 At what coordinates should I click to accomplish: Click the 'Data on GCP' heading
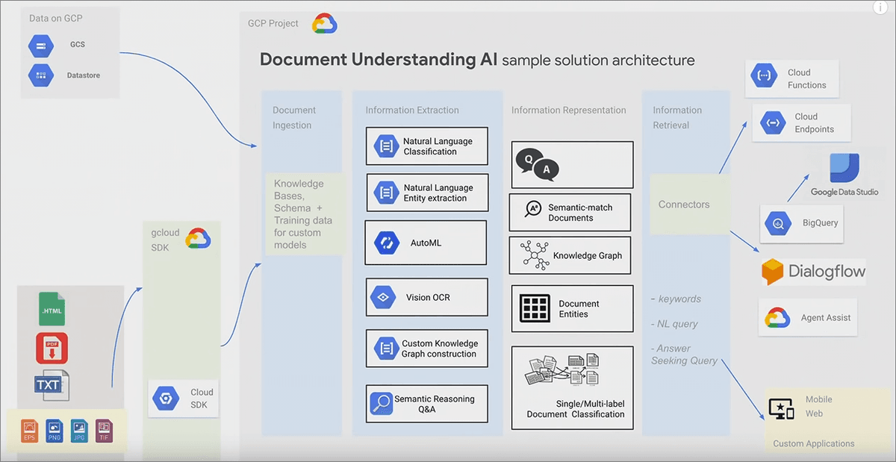tap(56, 18)
